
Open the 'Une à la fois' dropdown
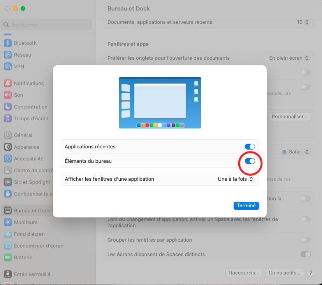point(236,179)
